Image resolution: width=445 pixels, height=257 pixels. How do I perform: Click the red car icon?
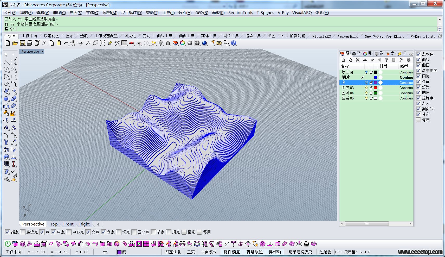(132, 43)
